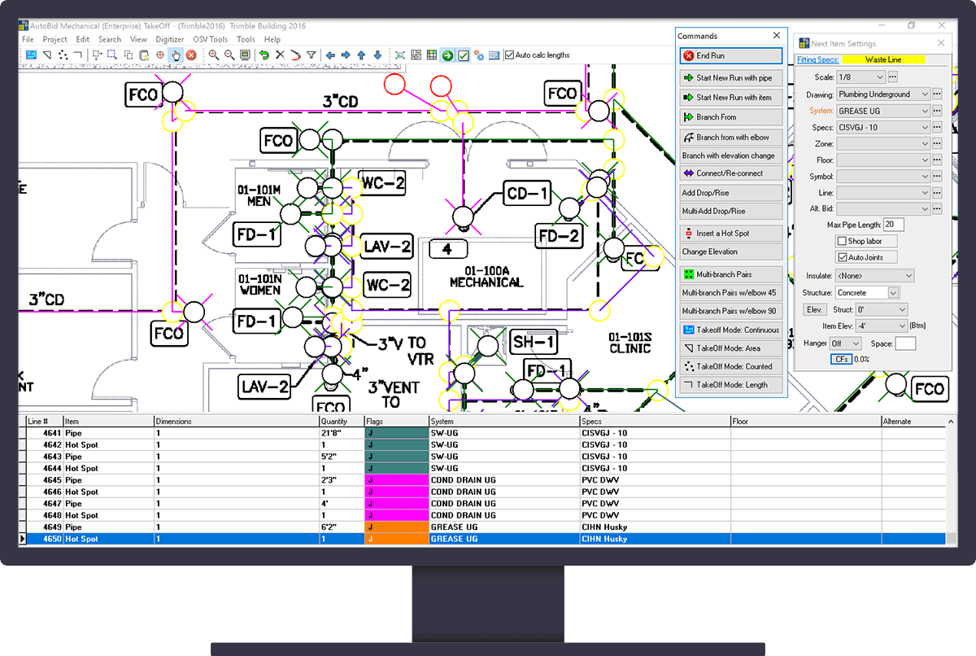Click the black X delete icon

click(x=280, y=55)
